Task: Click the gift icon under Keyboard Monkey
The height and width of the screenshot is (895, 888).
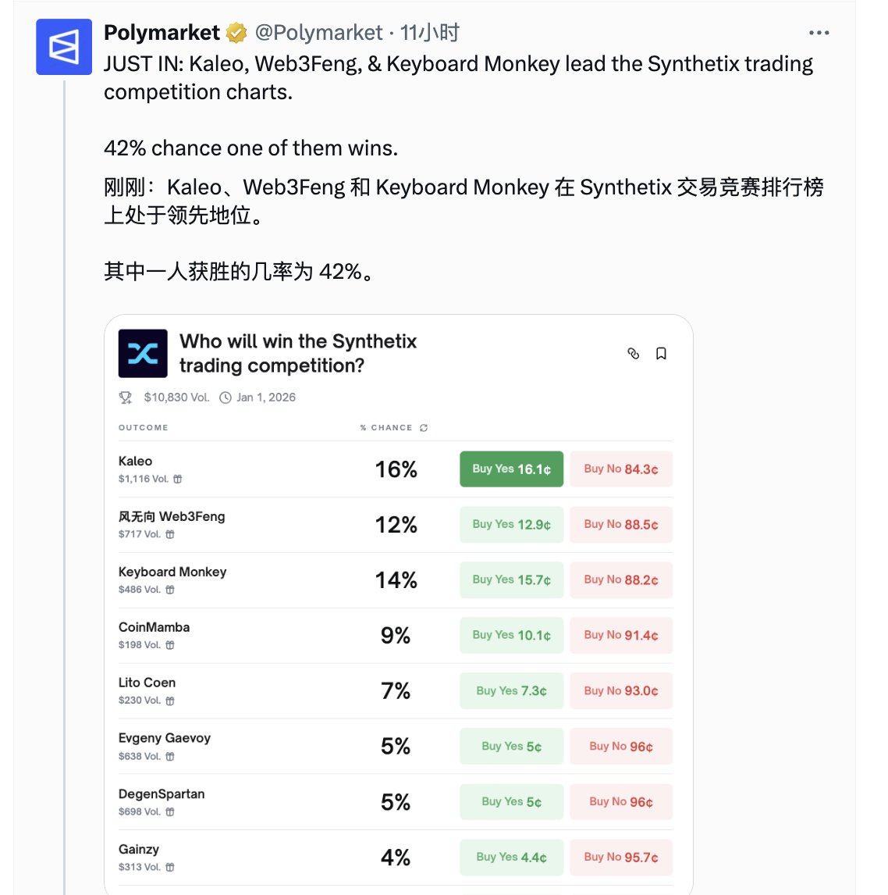Action: coord(170,590)
